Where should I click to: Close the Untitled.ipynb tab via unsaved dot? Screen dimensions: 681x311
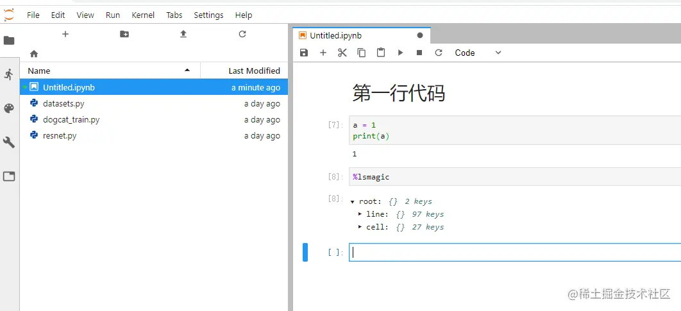click(419, 35)
